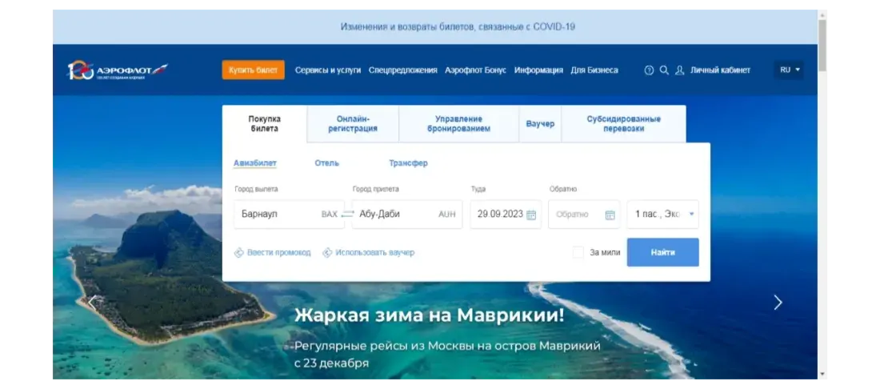Click the user profile icon
Screen dimensions: 880x389
[680, 70]
